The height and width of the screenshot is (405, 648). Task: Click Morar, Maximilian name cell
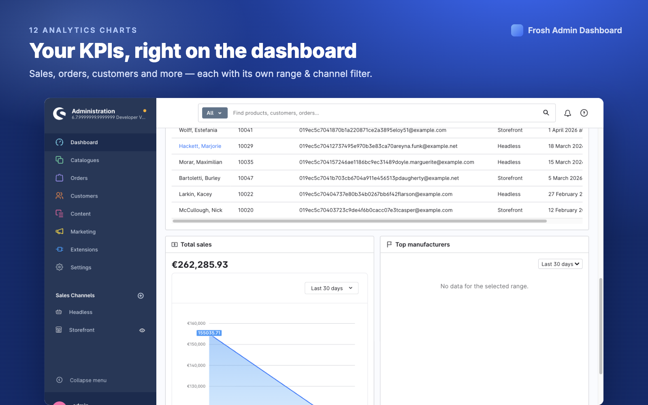200,162
